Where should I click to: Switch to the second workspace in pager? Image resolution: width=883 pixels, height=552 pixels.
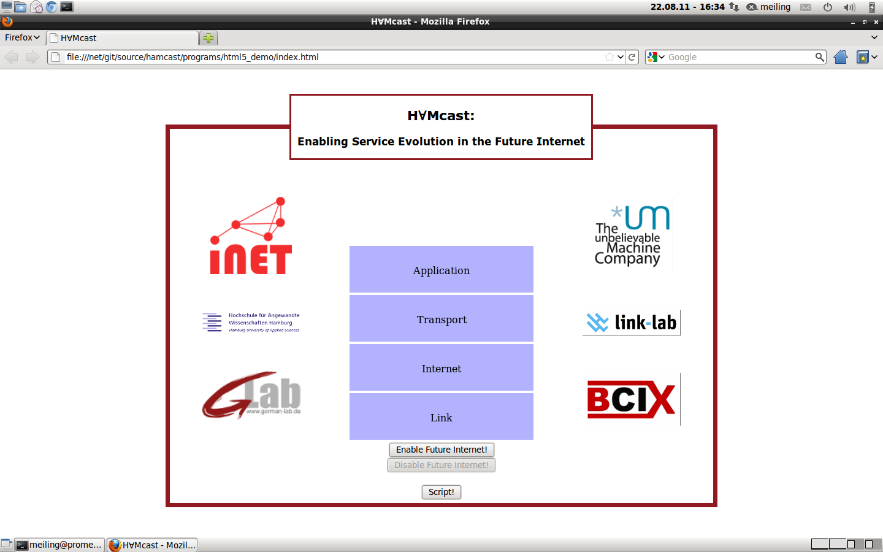point(838,544)
